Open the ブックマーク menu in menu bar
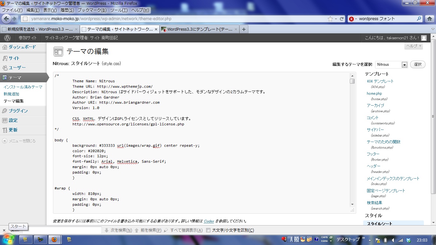 tap(92, 10)
